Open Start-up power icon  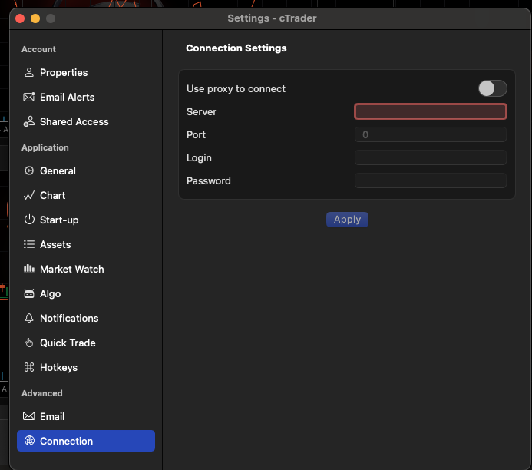[x=29, y=220]
